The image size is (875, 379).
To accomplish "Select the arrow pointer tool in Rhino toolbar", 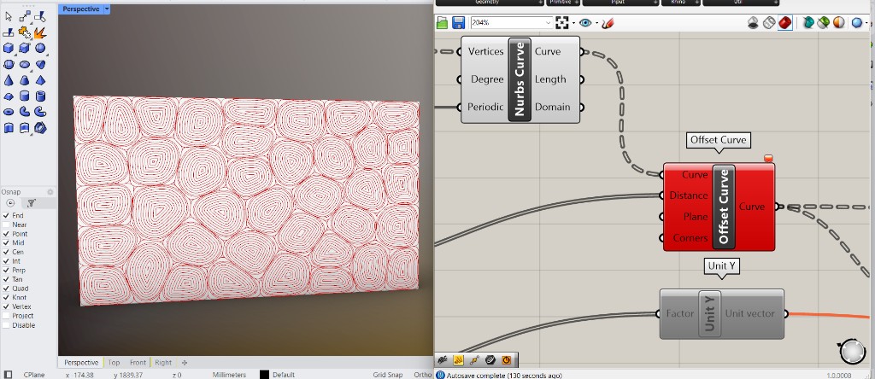I will [x=9, y=17].
